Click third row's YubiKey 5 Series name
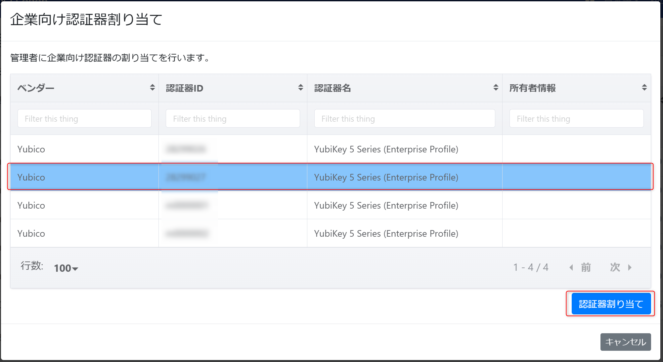The width and height of the screenshot is (663, 362). [x=386, y=205]
